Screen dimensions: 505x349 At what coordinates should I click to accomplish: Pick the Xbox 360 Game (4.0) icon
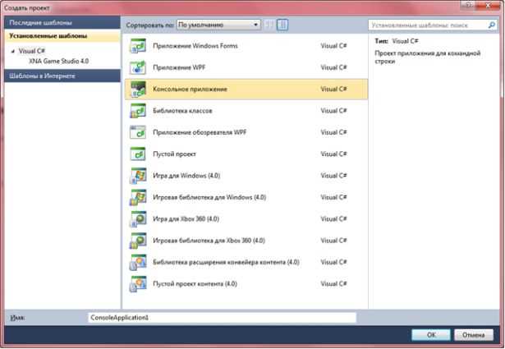coord(138,219)
